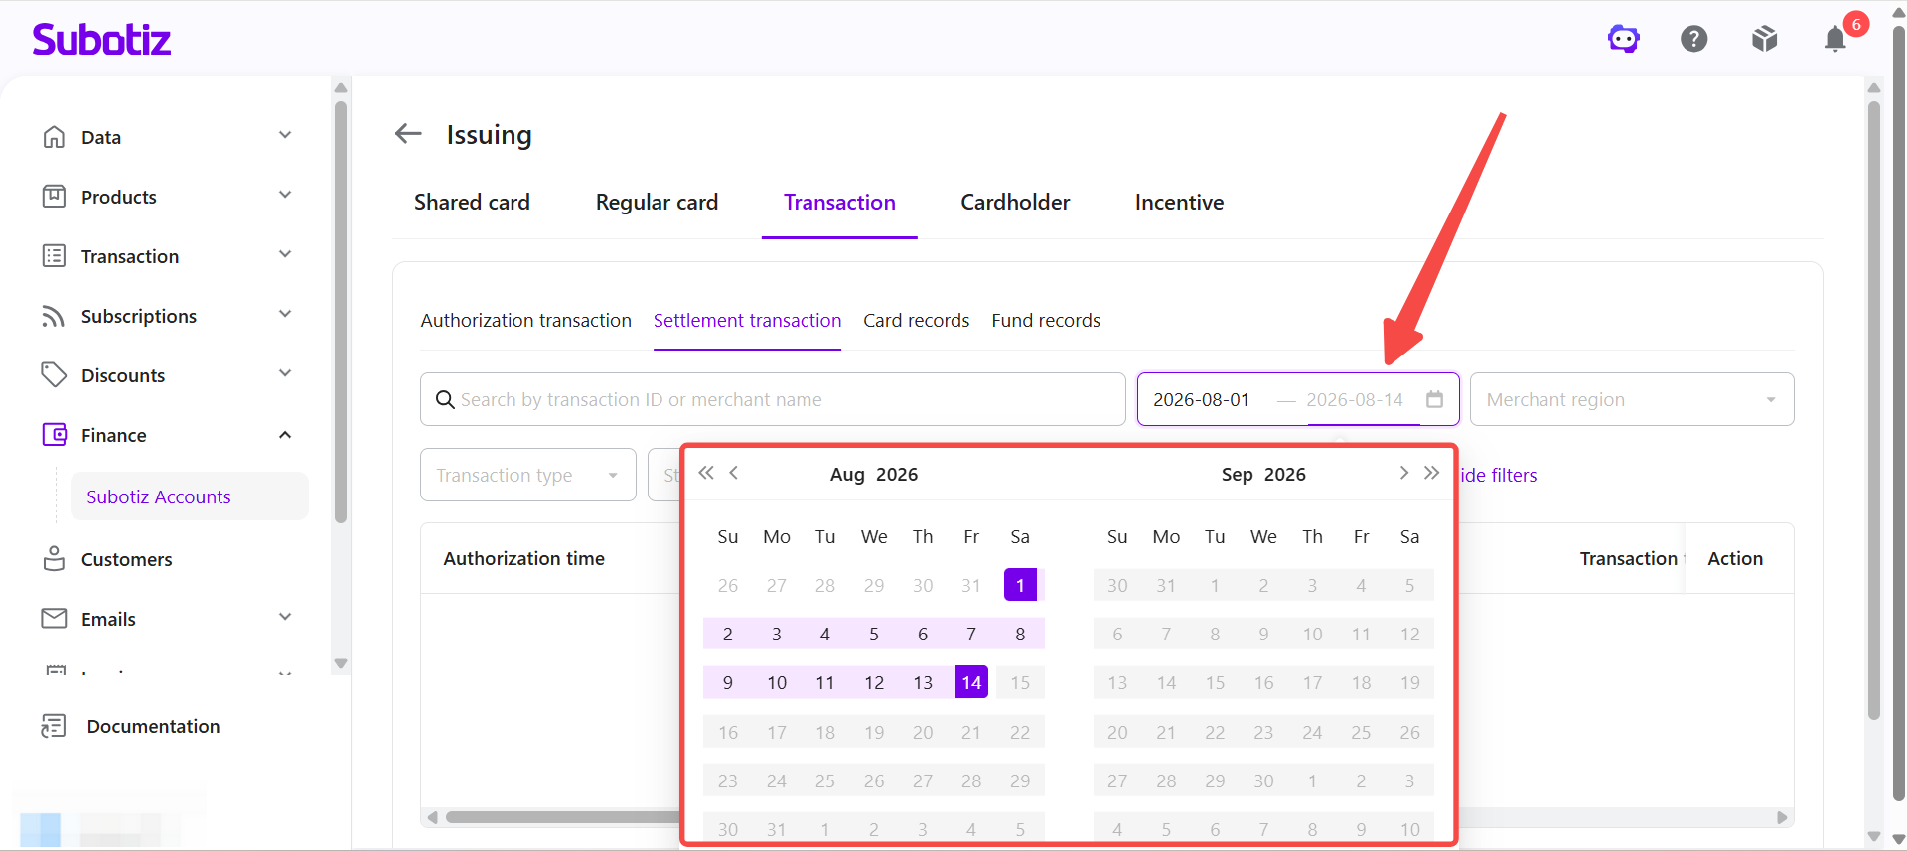This screenshot has height=851, width=1907.
Task: Open the help question mark icon
Action: pyautogui.click(x=1694, y=39)
